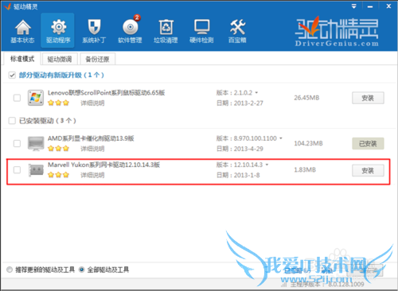Install the Marvell Yukon network driver
The image size is (398, 291).
tap(368, 171)
